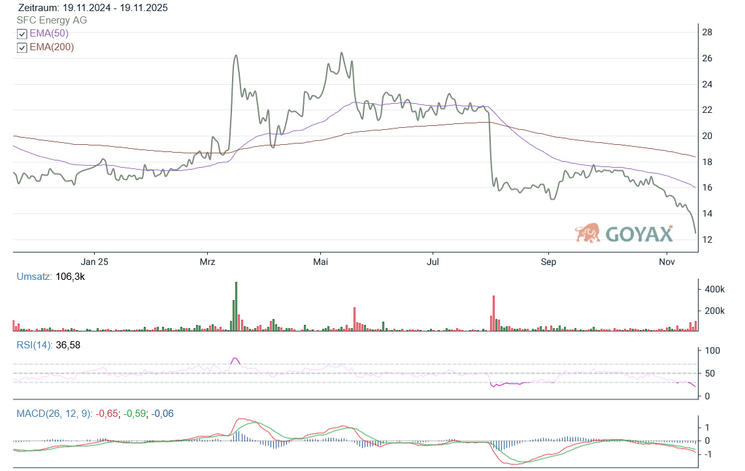Screen dimensions: 745x471
Task: Select the Mrz month marker
Action: [x=207, y=262]
